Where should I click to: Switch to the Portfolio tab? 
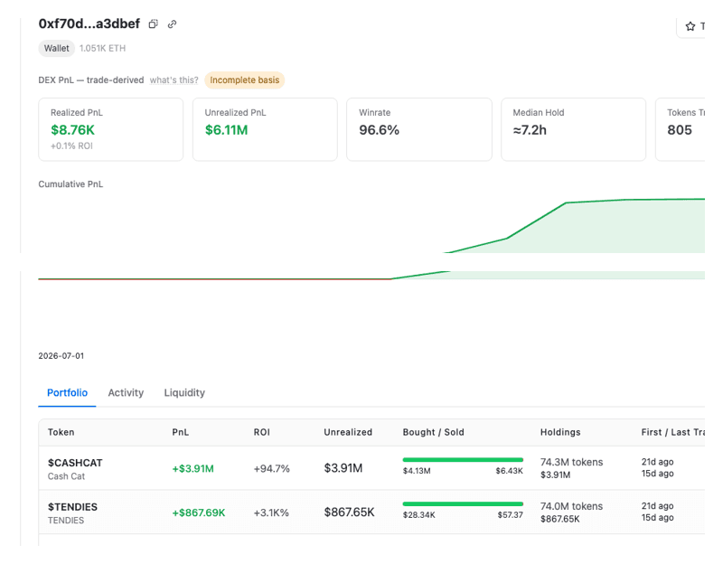point(67,393)
